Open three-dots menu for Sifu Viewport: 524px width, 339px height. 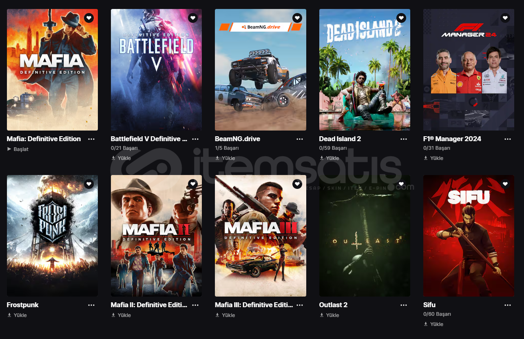point(508,305)
